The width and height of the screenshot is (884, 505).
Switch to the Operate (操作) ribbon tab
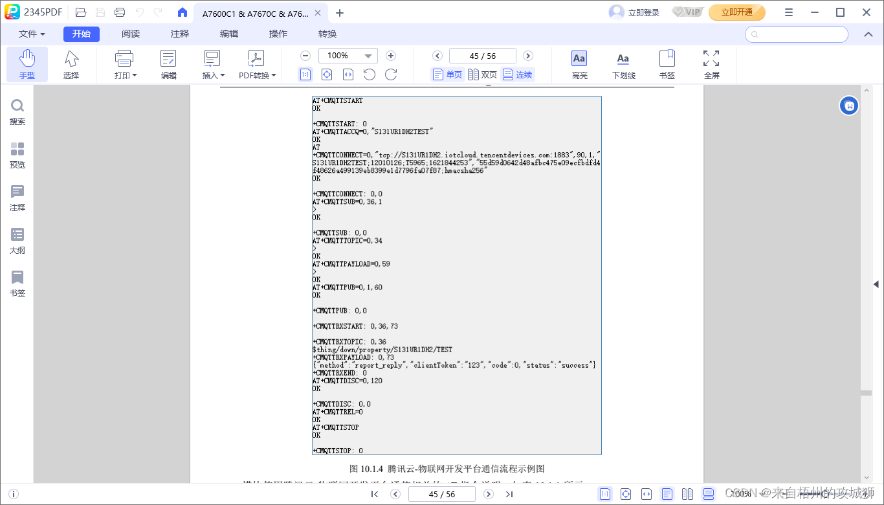pyautogui.click(x=278, y=34)
